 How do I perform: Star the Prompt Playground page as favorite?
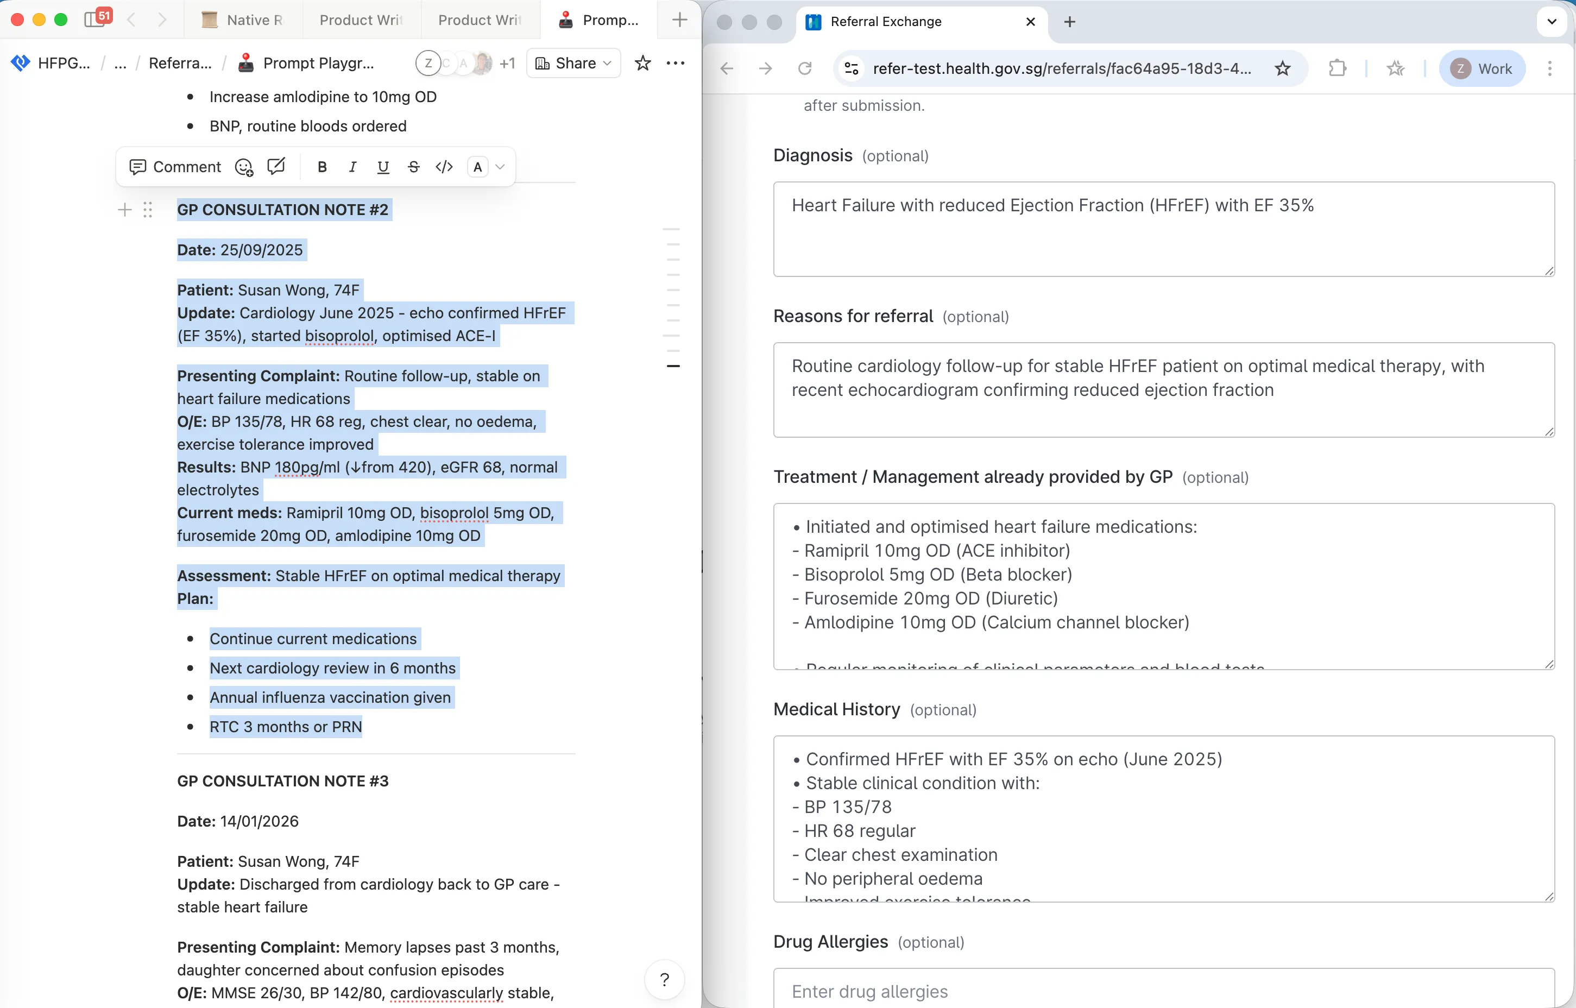(x=642, y=64)
